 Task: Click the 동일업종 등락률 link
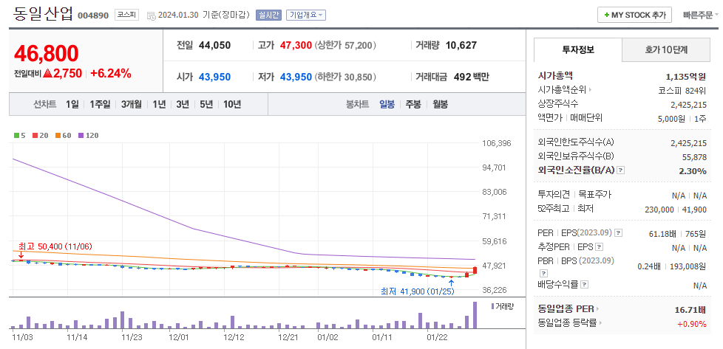[567, 323]
